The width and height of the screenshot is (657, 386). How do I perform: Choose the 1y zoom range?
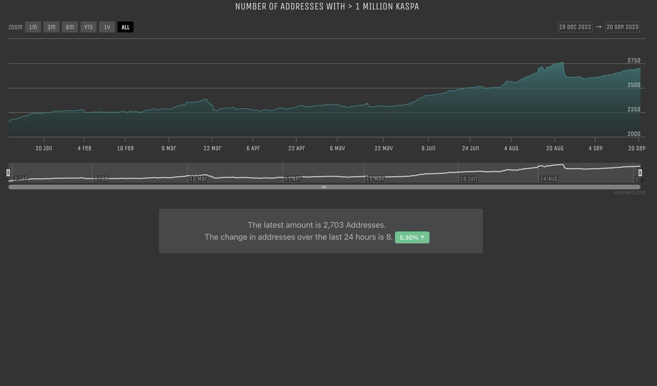[107, 27]
